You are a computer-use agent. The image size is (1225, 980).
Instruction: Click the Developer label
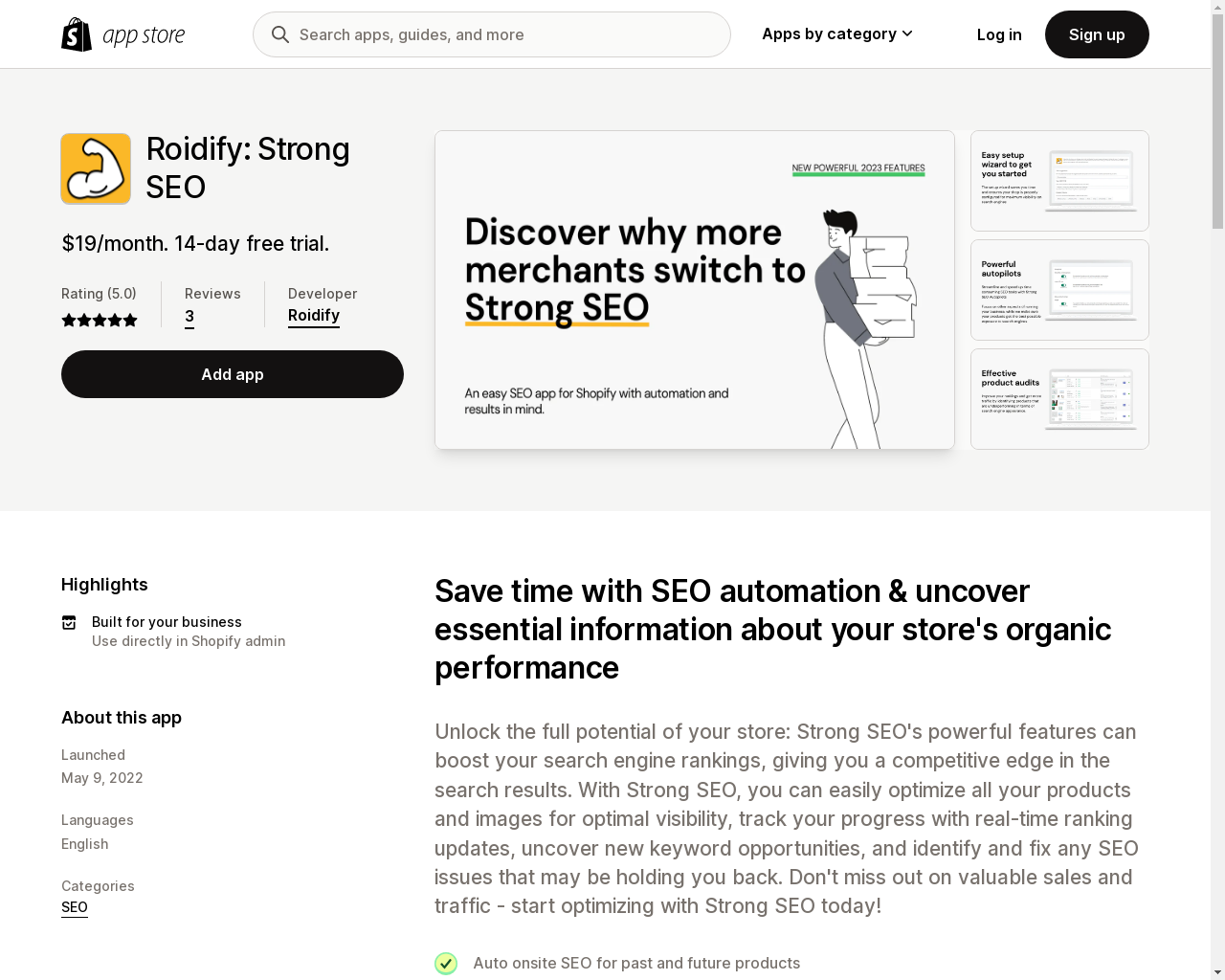(323, 294)
